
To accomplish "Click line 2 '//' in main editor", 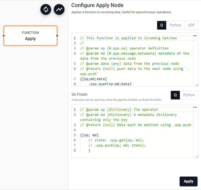I will tap(82, 43).
